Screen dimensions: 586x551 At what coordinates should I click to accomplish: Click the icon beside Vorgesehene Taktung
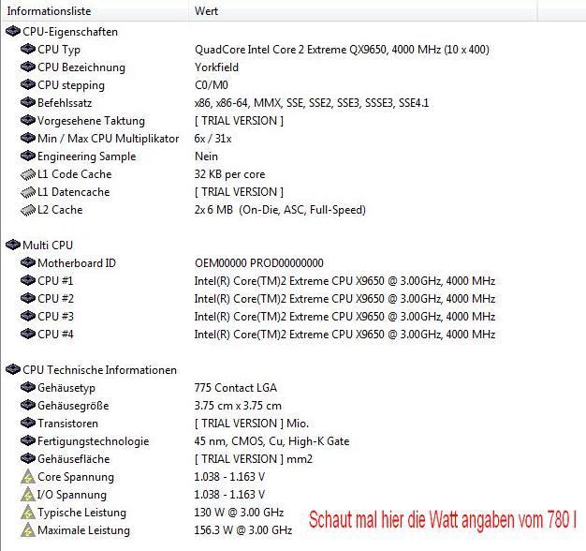[28, 121]
